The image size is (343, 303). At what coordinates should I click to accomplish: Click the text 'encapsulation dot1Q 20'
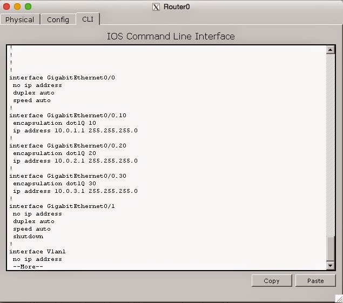point(55,153)
